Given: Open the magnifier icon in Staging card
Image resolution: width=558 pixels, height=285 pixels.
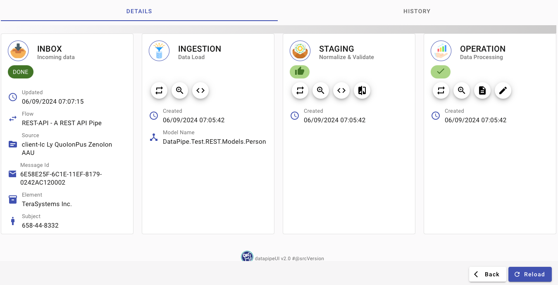Looking at the screenshot, I should click(x=321, y=90).
